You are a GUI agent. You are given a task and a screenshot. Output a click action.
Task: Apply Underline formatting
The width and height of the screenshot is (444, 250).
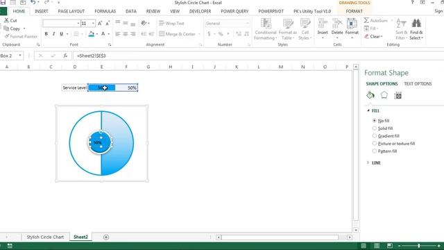(62, 34)
